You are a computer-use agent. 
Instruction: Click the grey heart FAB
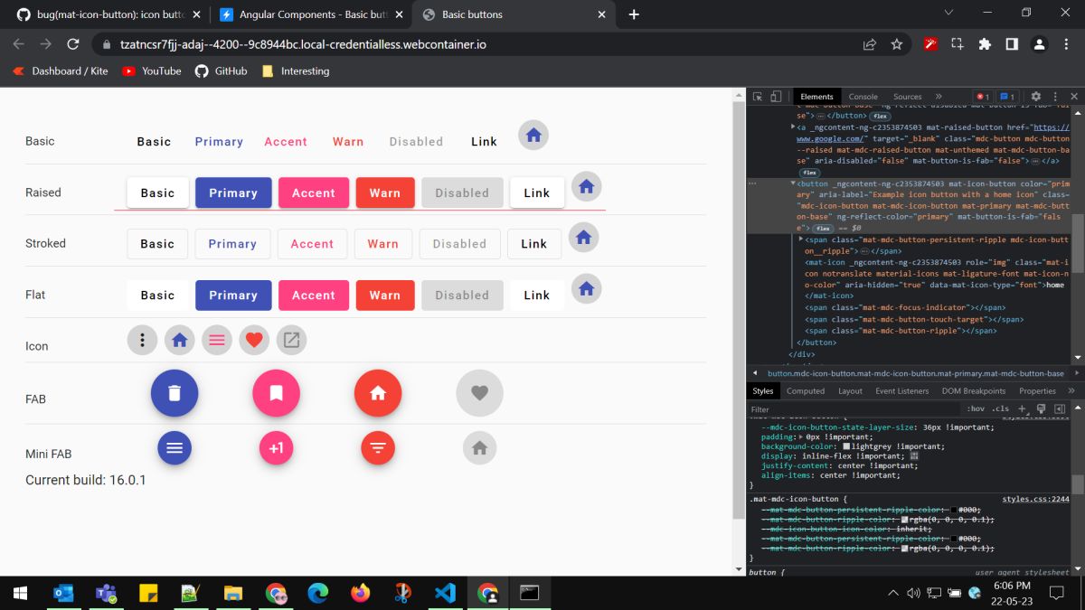479,393
